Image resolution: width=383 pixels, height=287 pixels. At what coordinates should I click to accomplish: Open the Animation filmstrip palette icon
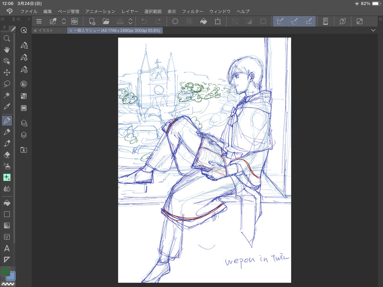click(23, 108)
